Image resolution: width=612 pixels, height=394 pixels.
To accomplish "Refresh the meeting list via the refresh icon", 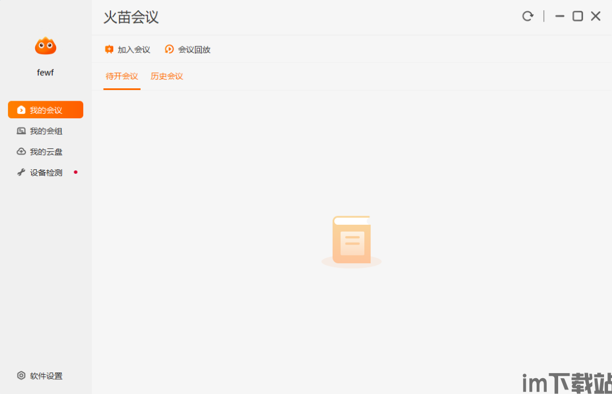I will [x=528, y=16].
